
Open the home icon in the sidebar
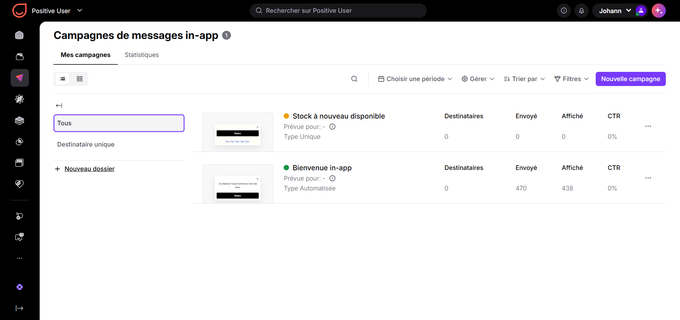pos(19,35)
